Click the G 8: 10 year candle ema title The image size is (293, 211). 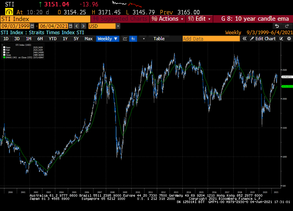coord(255,19)
